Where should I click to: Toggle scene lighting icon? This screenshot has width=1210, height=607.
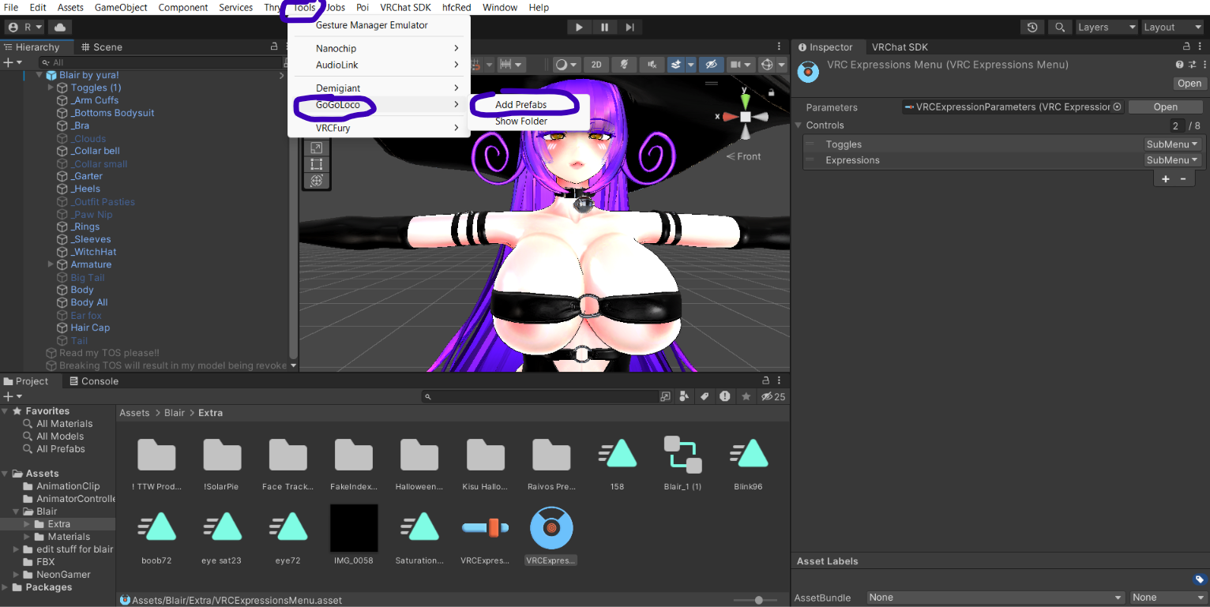pos(625,65)
